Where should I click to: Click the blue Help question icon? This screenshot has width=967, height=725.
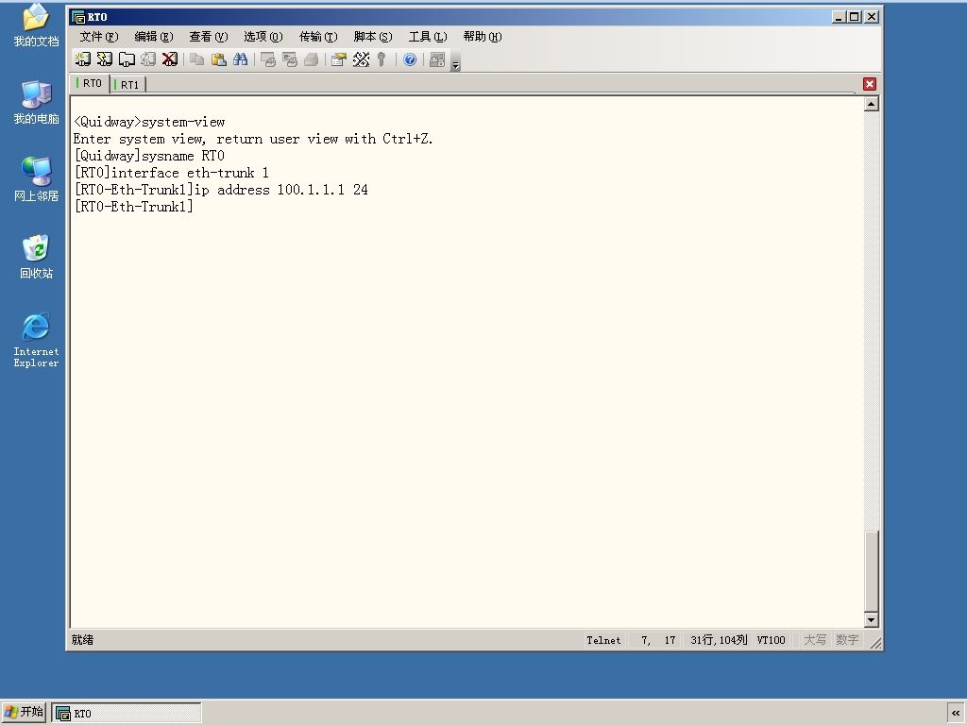[410, 59]
